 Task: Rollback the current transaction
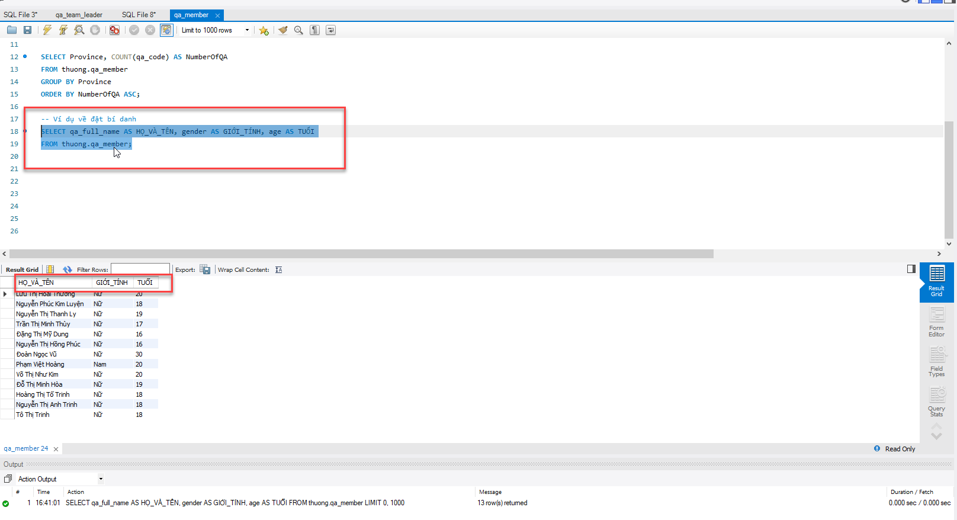pyautogui.click(x=150, y=30)
